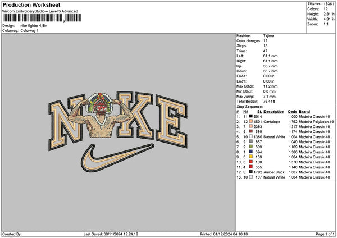Click the 'Description' column header

[274, 112]
